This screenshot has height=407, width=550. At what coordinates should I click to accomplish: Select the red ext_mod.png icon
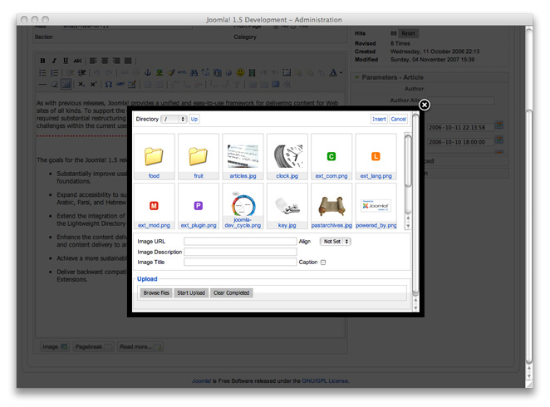[154, 204]
